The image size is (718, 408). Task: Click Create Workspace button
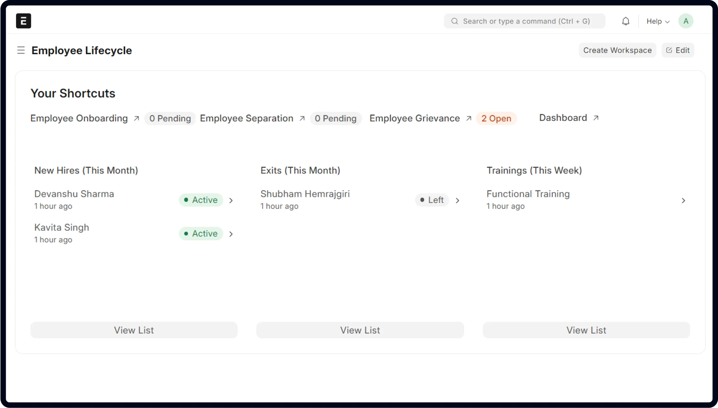[x=617, y=50]
